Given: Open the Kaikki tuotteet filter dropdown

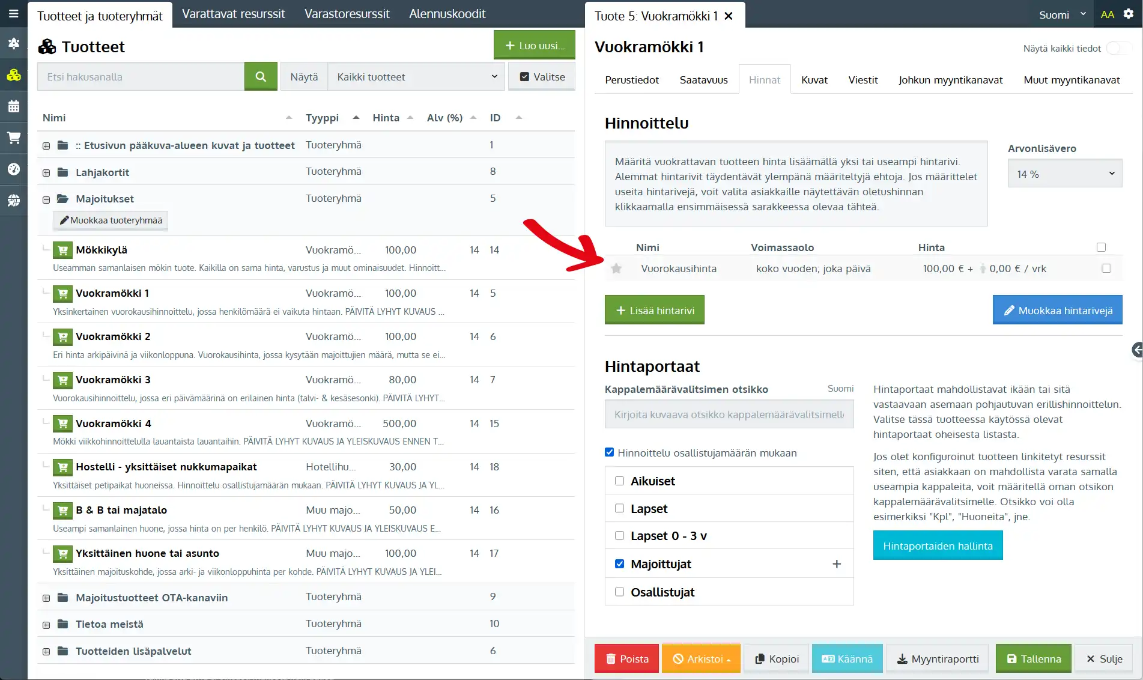Looking at the screenshot, I should pos(416,77).
